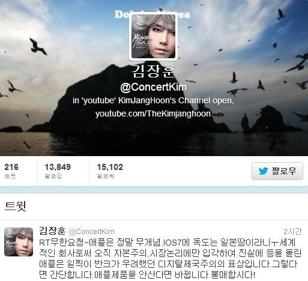Image resolution: width=308 pixels, height=281 pixels.
Task: Click the gray @ConcertKim handle in tweet
Action: pos(91,232)
